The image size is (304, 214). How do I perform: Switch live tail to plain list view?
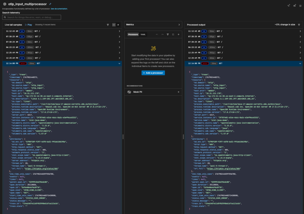pos(118,25)
